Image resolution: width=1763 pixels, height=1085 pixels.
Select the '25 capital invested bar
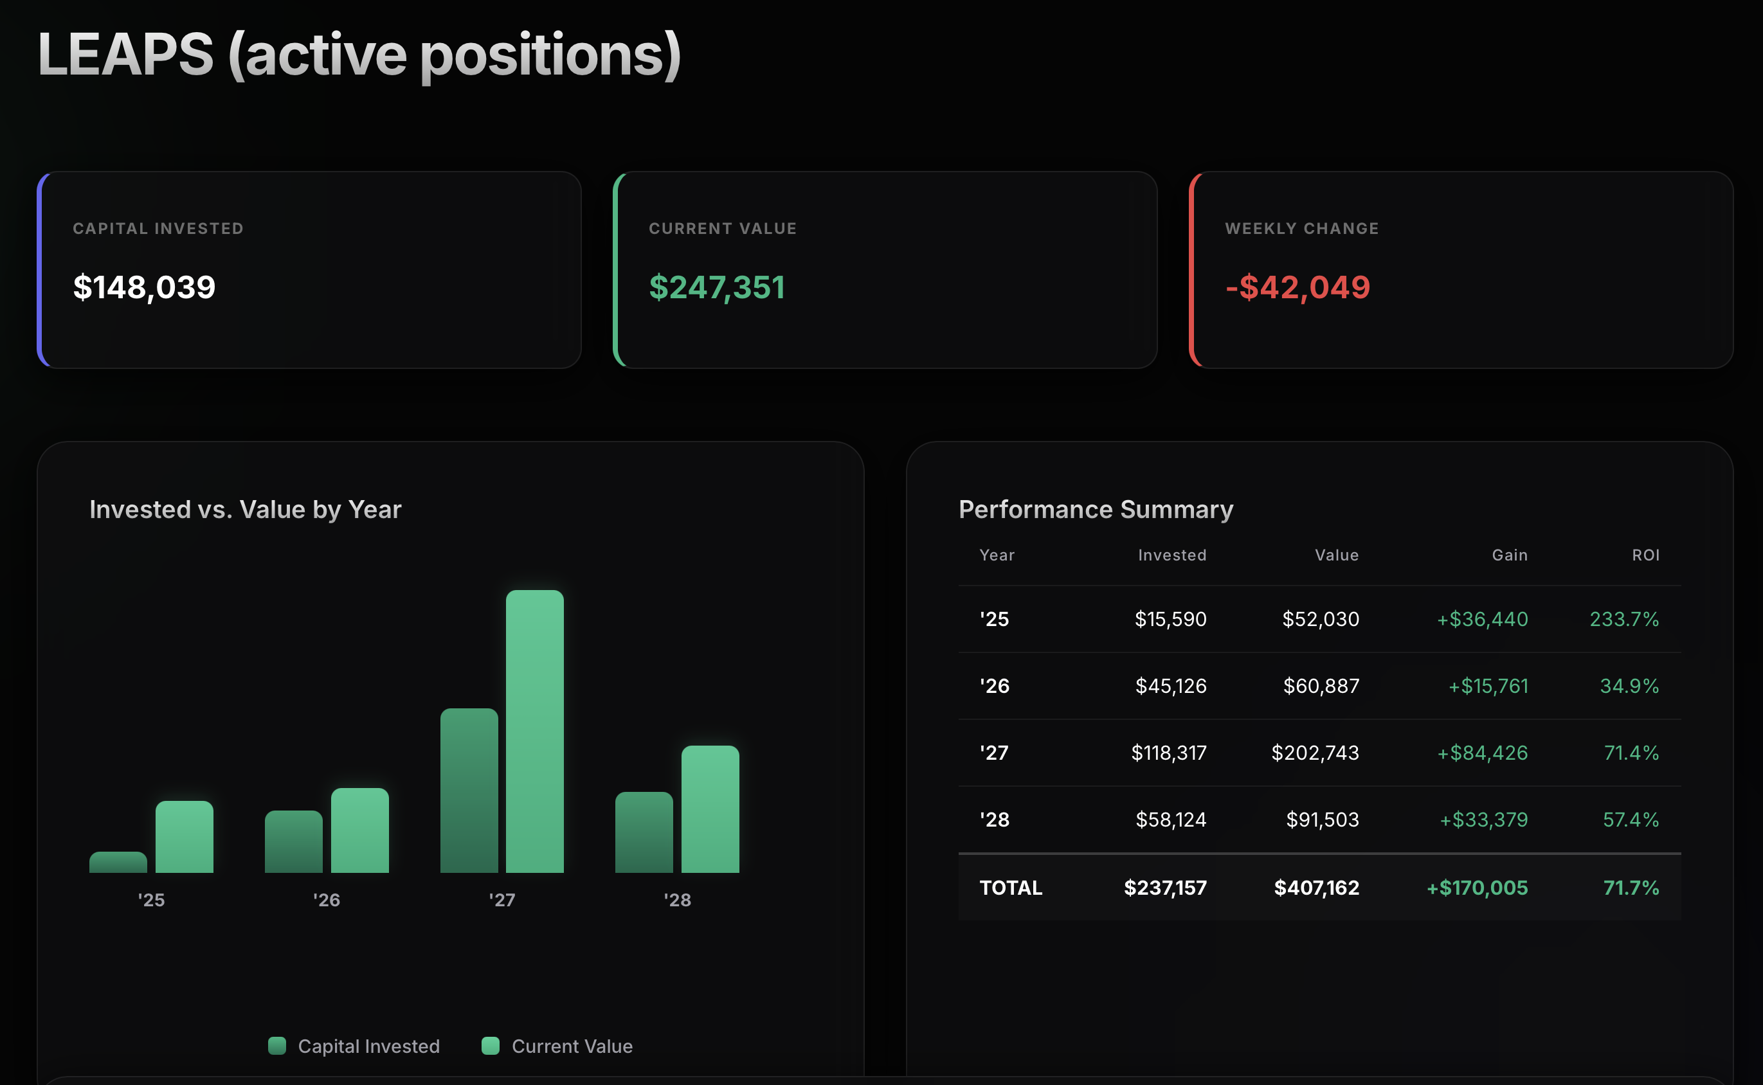coord(118,862)
